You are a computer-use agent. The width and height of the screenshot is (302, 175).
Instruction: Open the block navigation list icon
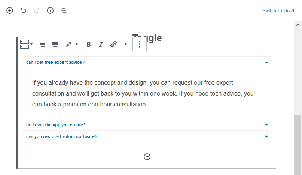click(x=64, y=10)
